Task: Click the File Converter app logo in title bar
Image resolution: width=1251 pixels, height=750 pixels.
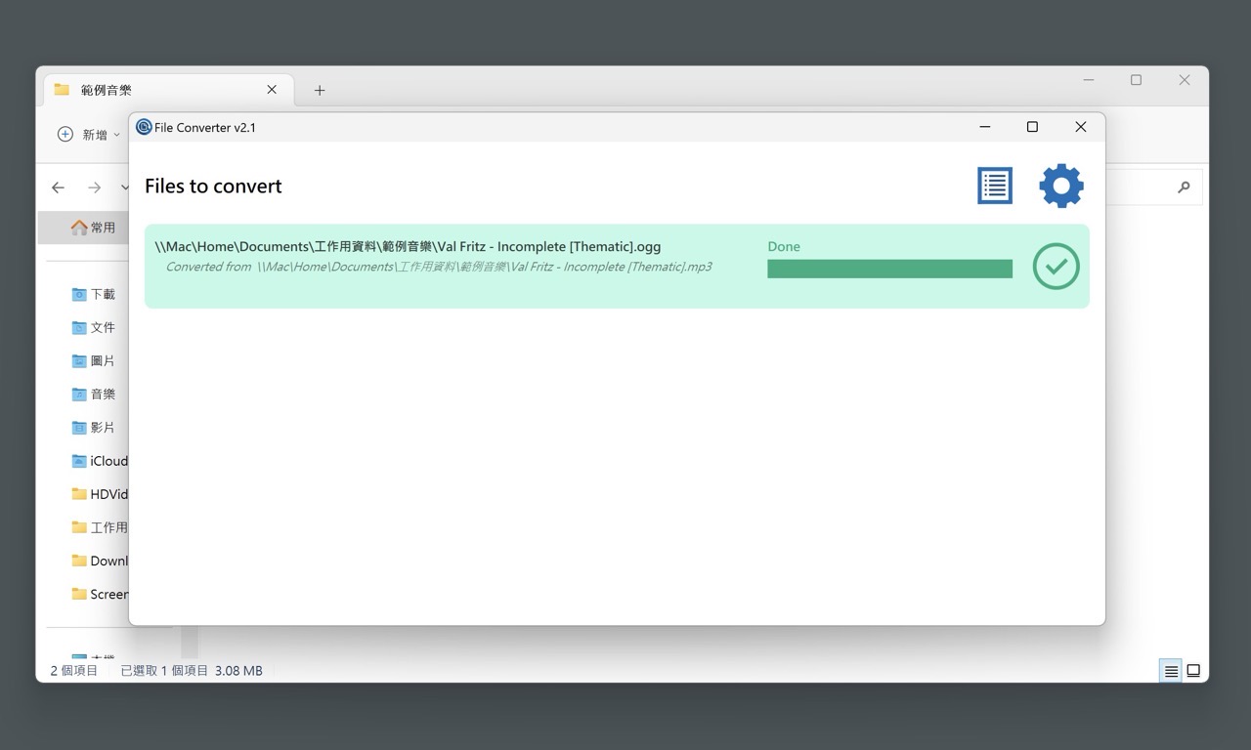Action: [x=144, y=127]
